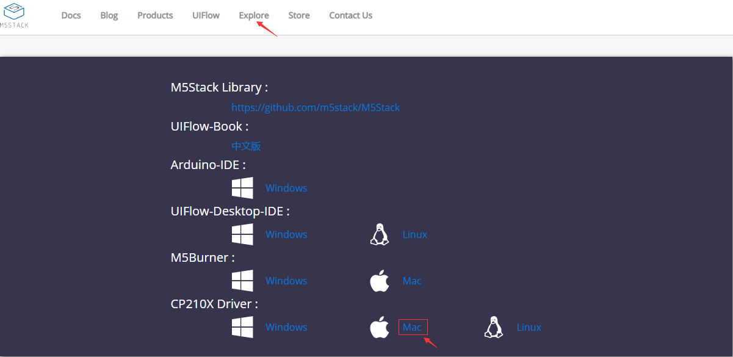Click the 'UIFlow-Book :' heading
The height and width of the screenshot is (357, 733).
(x=210, y=126)
